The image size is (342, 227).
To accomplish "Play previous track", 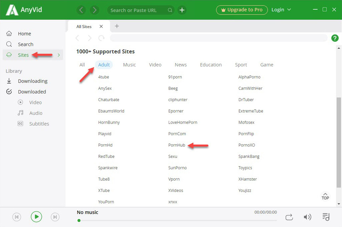I will pyautogui.click(x=17, y=217).
